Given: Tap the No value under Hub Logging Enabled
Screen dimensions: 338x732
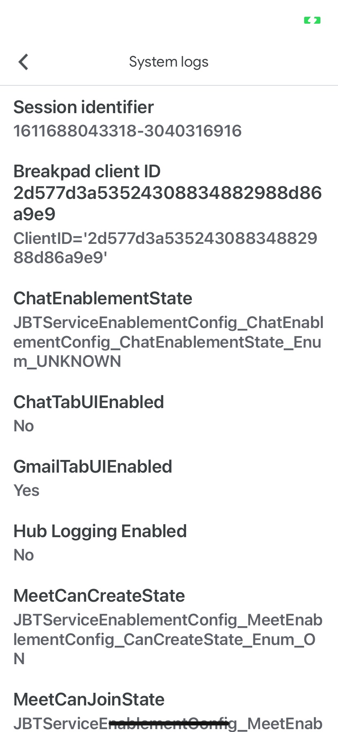Looking at the screenshot, I should [x=24, y=555].
